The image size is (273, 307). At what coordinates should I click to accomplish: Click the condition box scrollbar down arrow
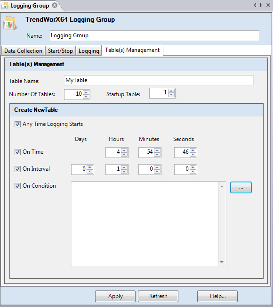pos(222,262)
